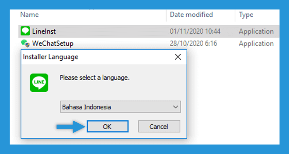Select the WeChatSetup file name
289x154 pixels.
53,44
